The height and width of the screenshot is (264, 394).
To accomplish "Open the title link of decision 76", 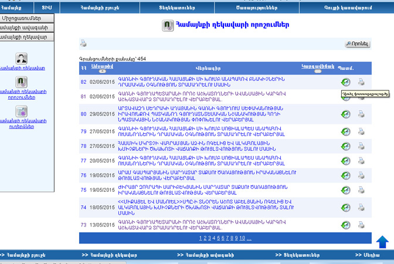I will (207, 175).
